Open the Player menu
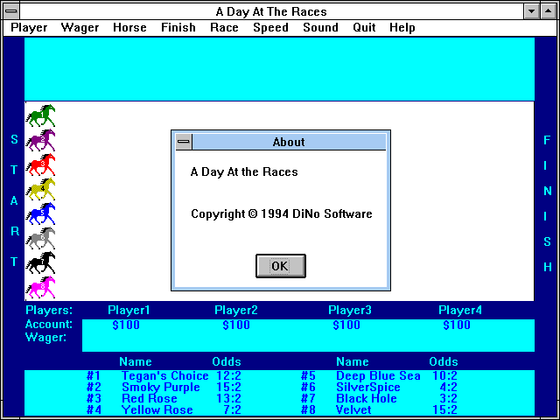This screenshot has height=420, width=560. pyautogui.click(x=29, y=28)
